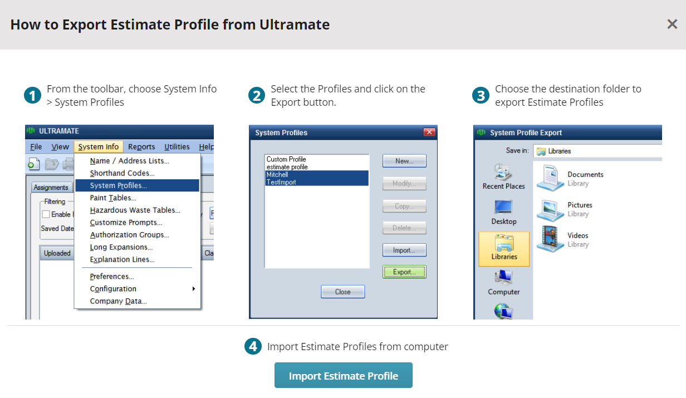Select System Profiles menu entry
686x398 pixels.
[x=137, y=185]
